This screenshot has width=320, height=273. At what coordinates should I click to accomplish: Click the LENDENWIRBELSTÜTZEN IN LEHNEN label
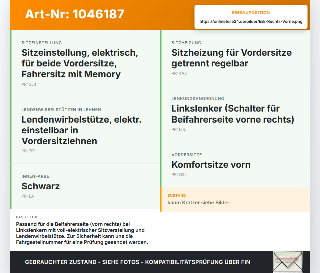coord(61,110)
